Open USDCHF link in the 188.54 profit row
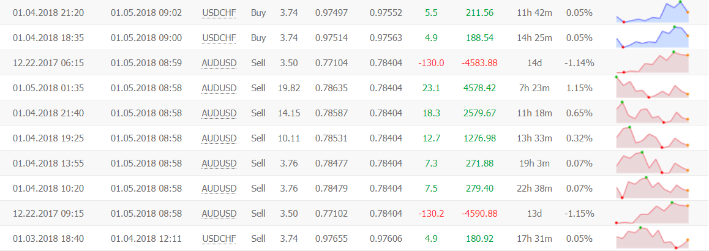709x251 pixels. [219, 38]
